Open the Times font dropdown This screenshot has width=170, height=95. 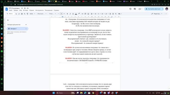click(x=52, y=14)
